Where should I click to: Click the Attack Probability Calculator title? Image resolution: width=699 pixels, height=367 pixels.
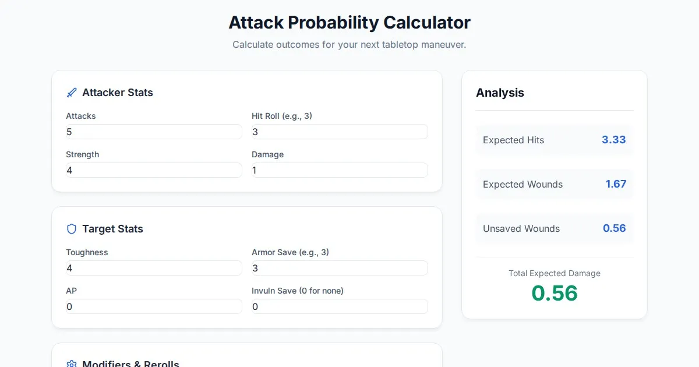click(349, 23)
